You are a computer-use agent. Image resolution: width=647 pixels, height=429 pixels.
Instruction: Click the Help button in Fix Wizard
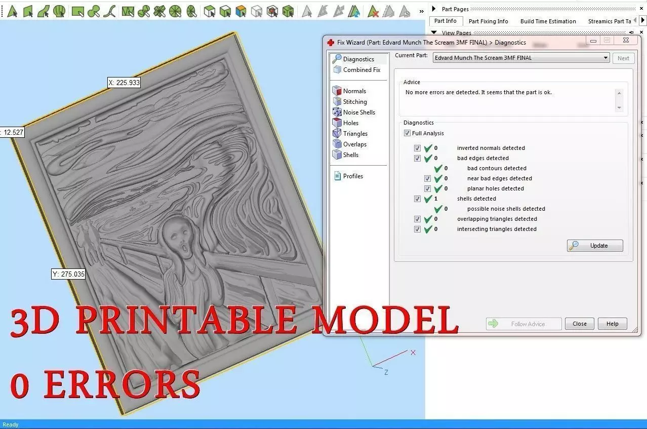pyautogui.click(x=613, y=324)
